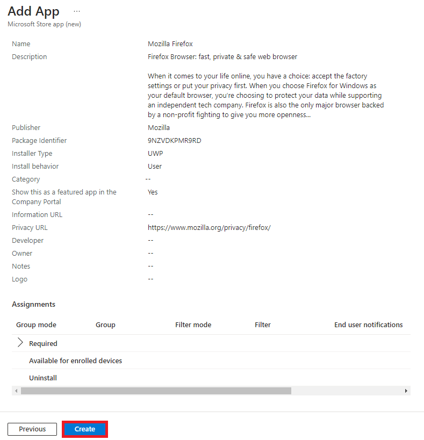424x440 pixels.
Task: Click the Filter column header
Action: 263,324
